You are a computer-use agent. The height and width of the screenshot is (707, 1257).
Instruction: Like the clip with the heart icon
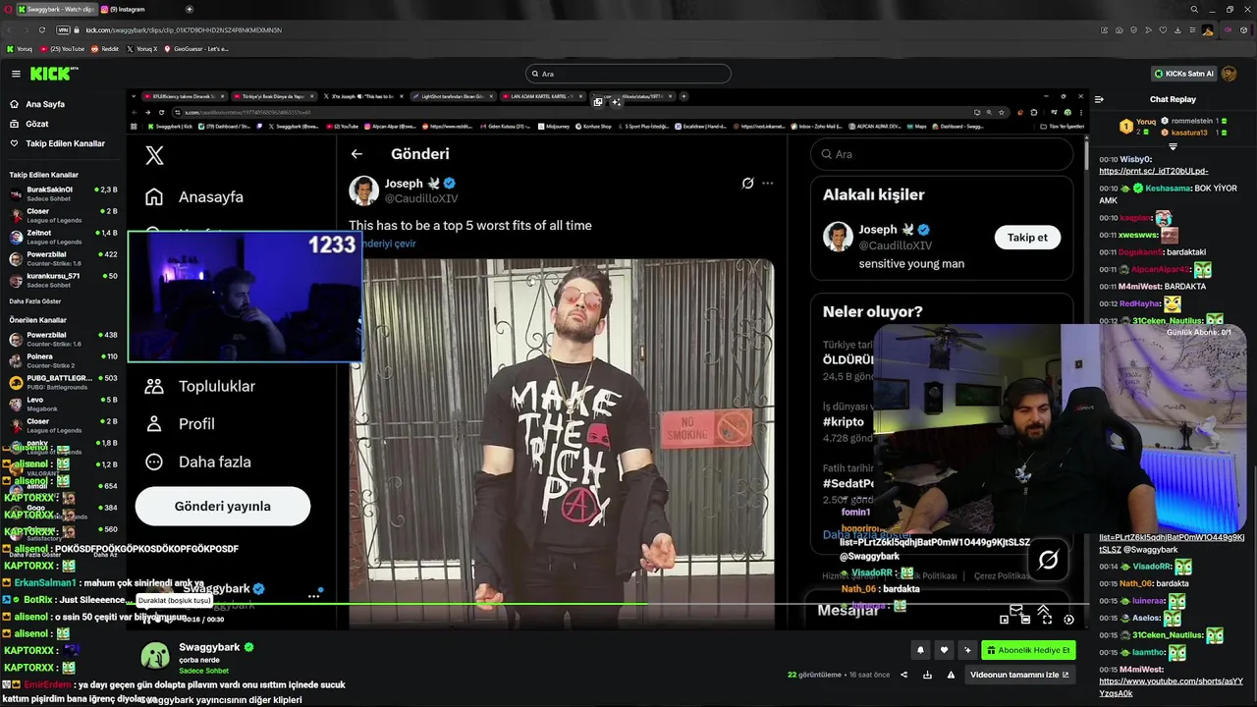(944, 650)
